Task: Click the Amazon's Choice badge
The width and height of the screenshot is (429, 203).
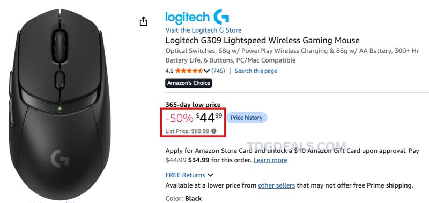Action: 189,83
